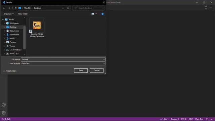The width and height of the screenshot is (215, 121).
Task: Click Spaces: 4 indentation status
Action: (x=175, y=119)
